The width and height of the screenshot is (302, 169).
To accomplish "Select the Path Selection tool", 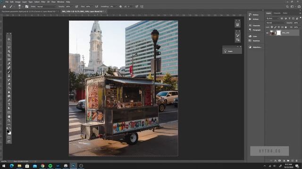I will click(9, 108).
